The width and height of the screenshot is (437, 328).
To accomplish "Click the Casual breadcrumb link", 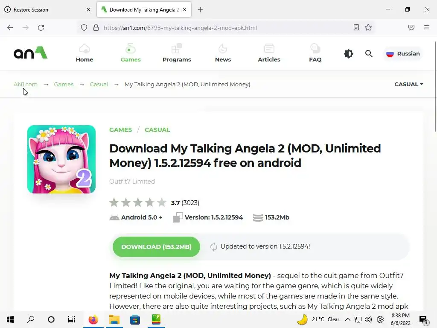I will [x=99, y=84].
